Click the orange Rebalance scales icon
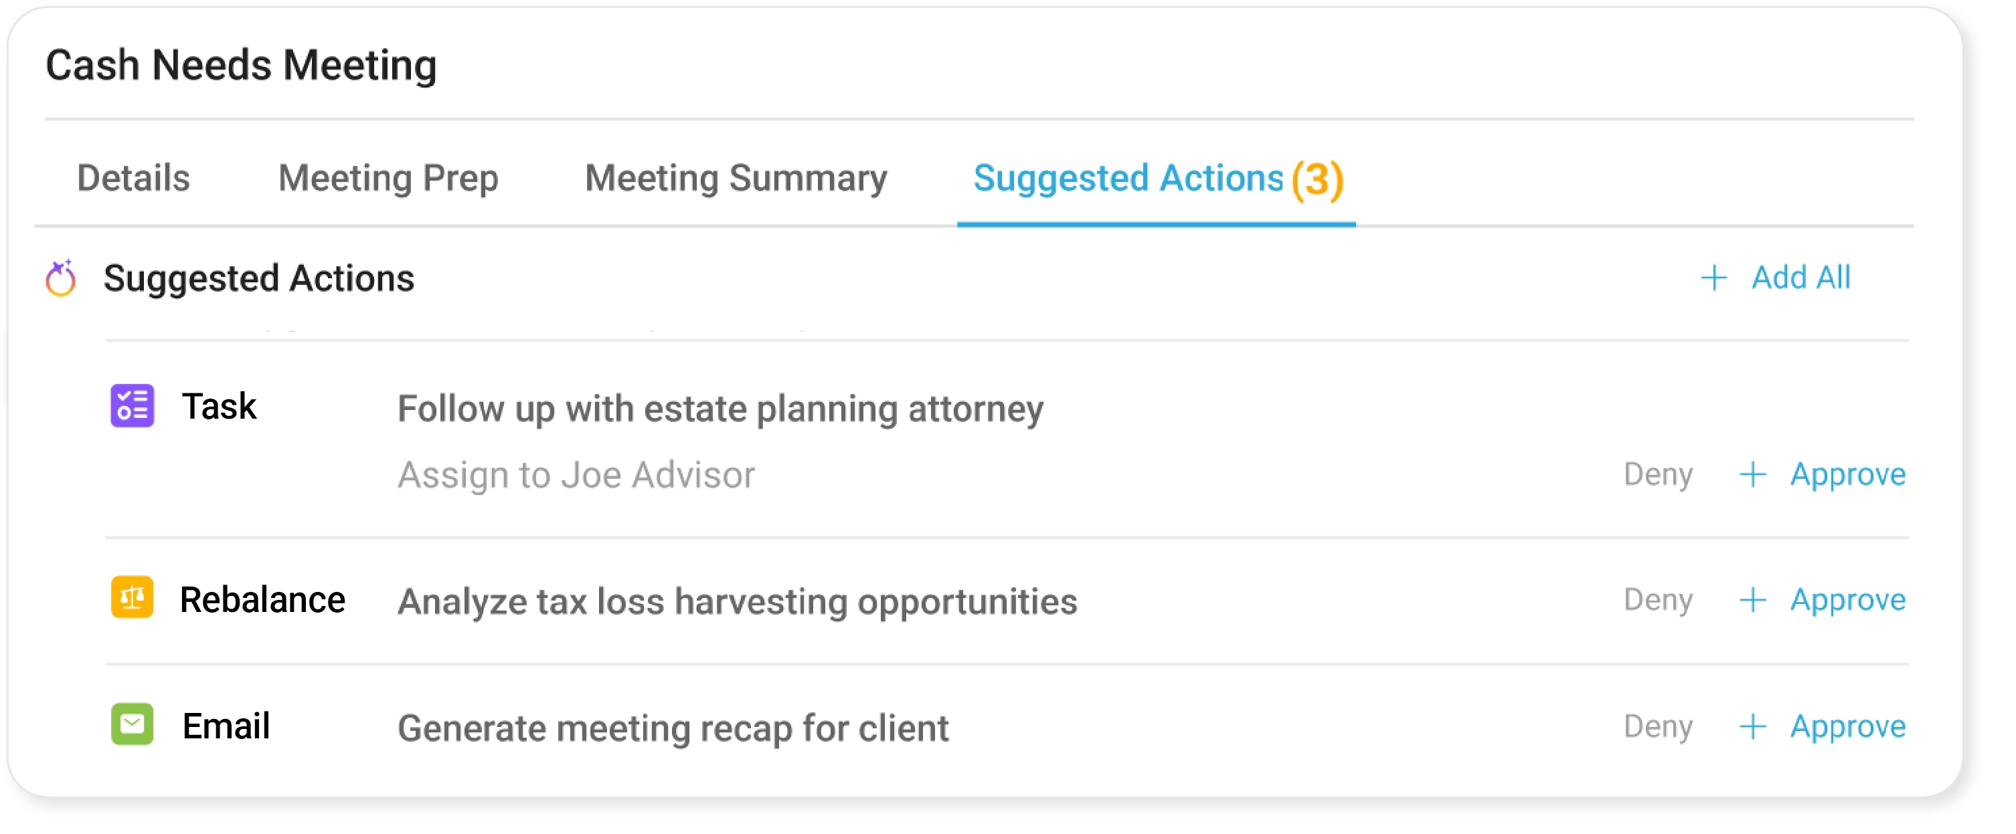This screenshot has height=834, width=2016. coord(133,597)
